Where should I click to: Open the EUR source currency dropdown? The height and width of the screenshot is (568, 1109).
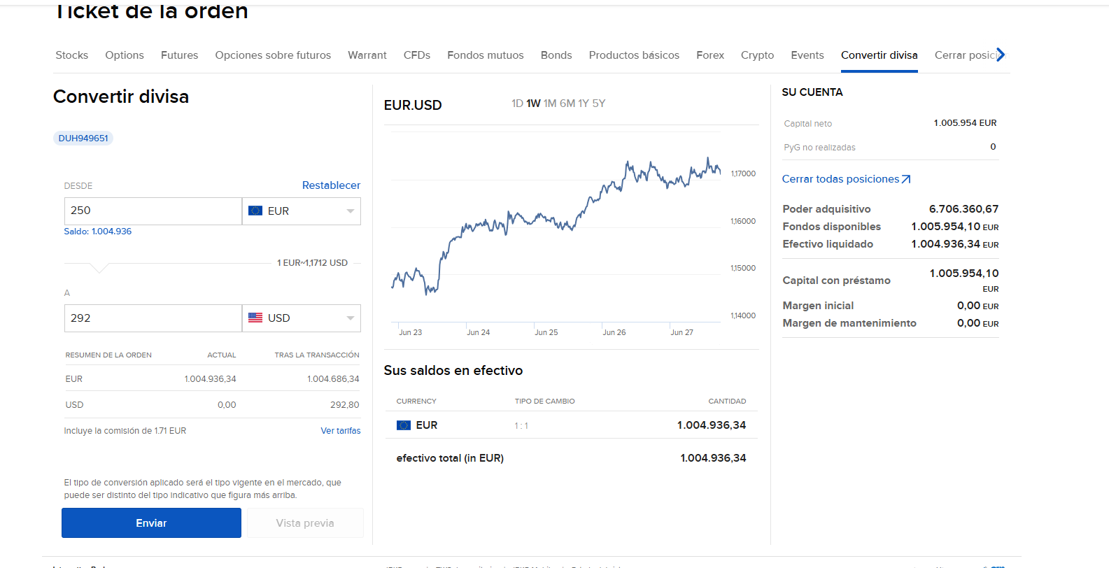pos(302,211)
